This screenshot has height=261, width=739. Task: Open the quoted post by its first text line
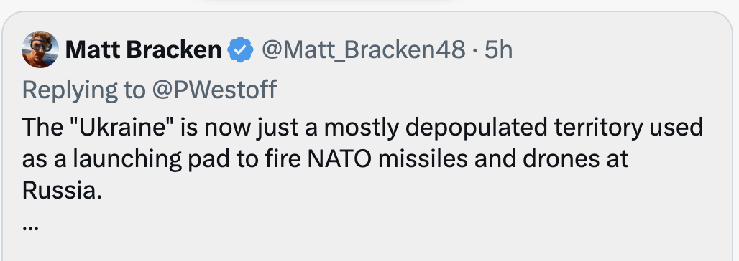362,128
